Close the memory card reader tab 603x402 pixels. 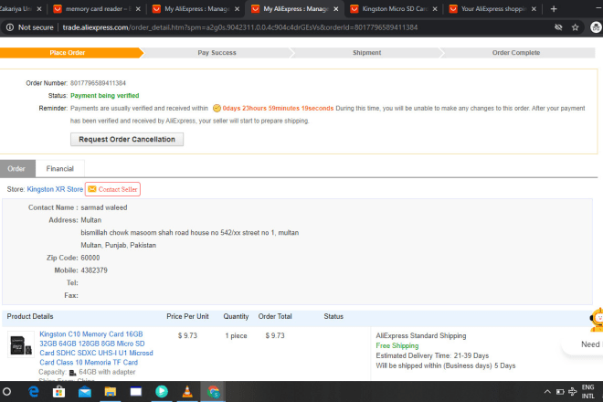coord(138,9)
